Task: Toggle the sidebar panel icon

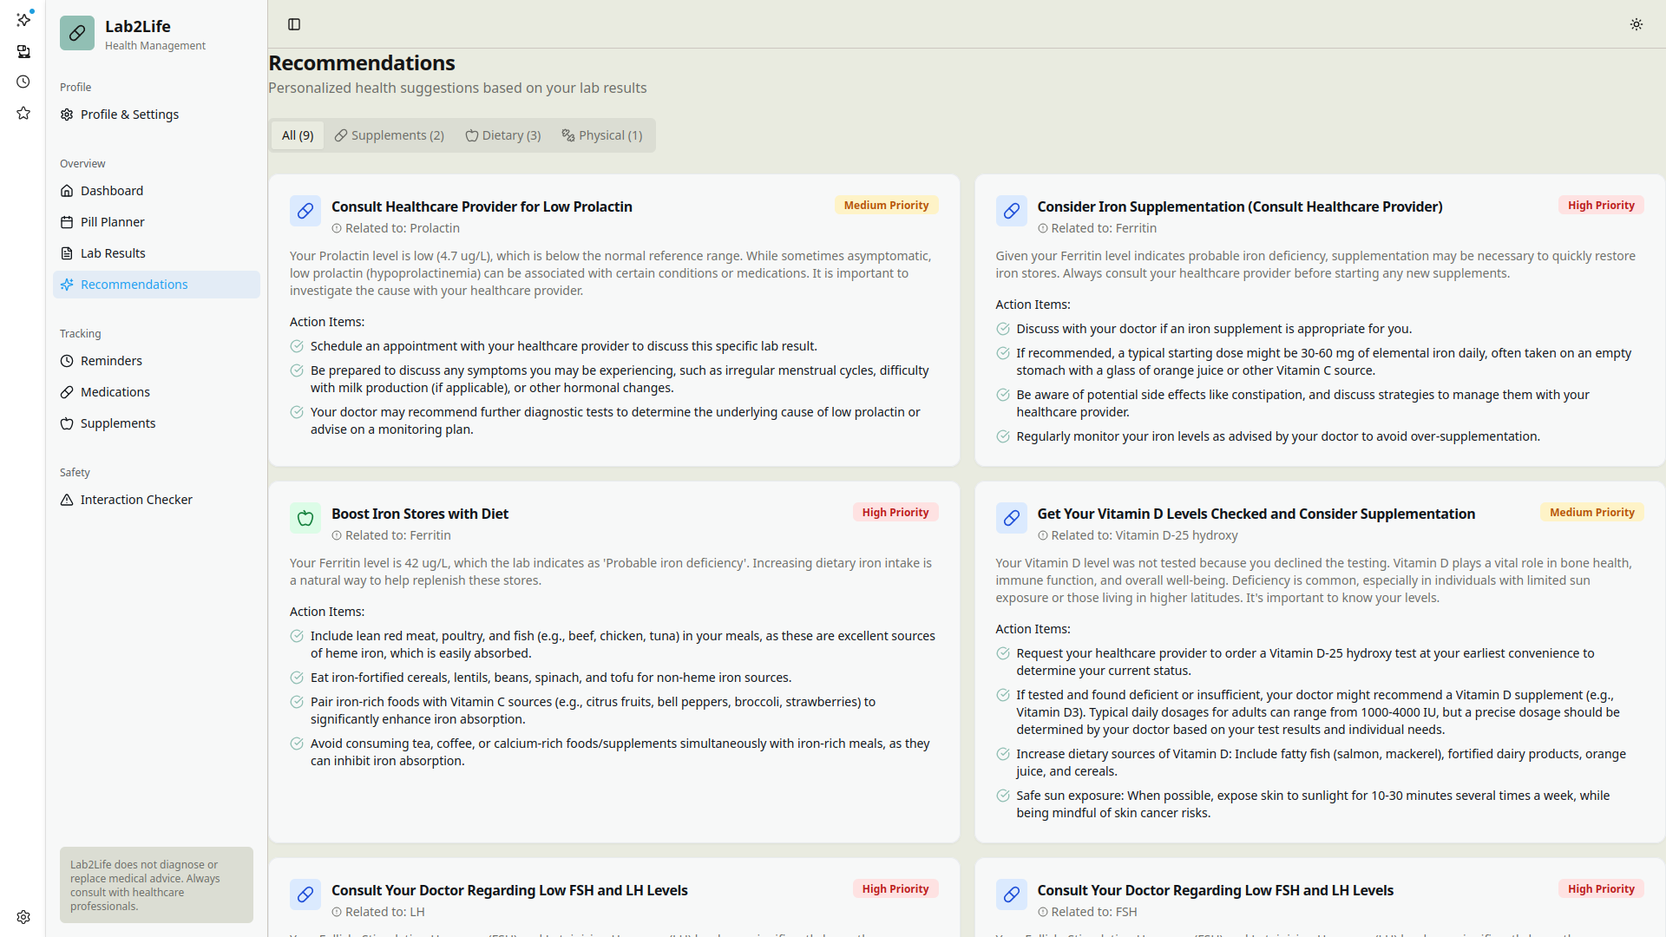Action: point(294,24)
